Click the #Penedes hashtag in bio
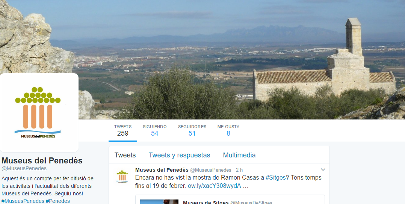This screenshot has height=204, width=405. (x=57, y=201)
